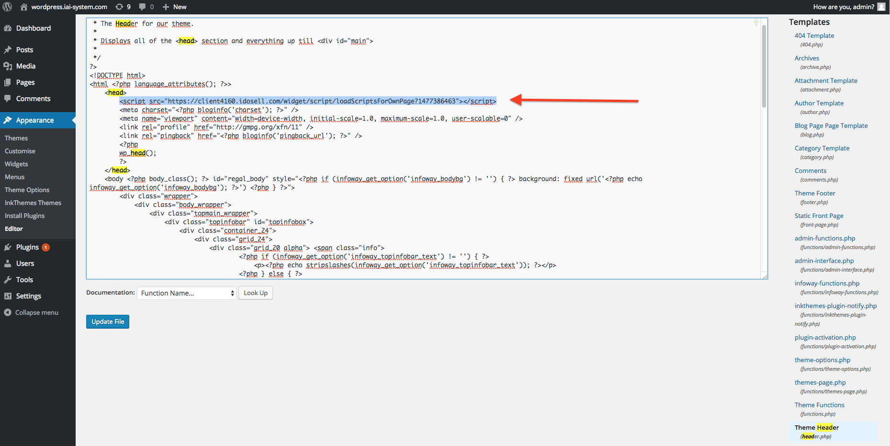Go to Customise submenu
The image size is (890, 446).
[20, 151]
